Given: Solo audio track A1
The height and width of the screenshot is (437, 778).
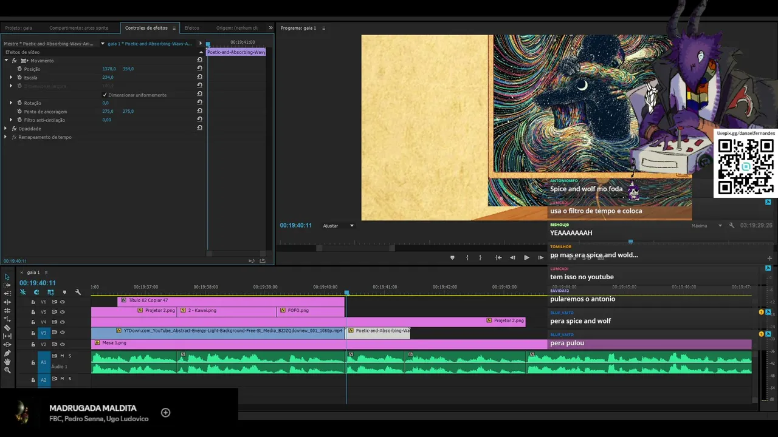Looking at the screenshot, I should click(70, 356).
